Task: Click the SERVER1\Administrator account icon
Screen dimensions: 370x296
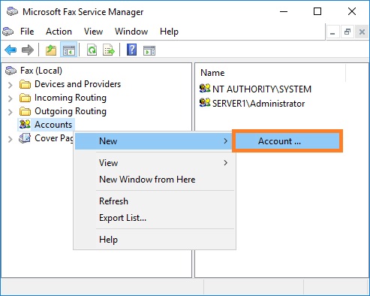Action: (x=205, y=102)
